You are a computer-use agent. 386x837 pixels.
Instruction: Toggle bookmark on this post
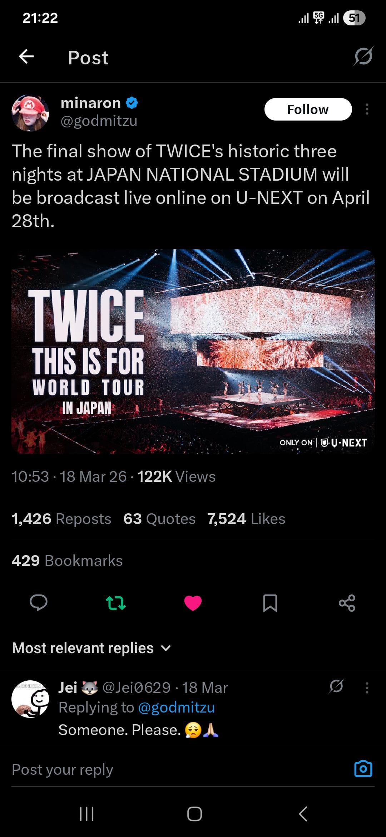click(x=270, y=603)
